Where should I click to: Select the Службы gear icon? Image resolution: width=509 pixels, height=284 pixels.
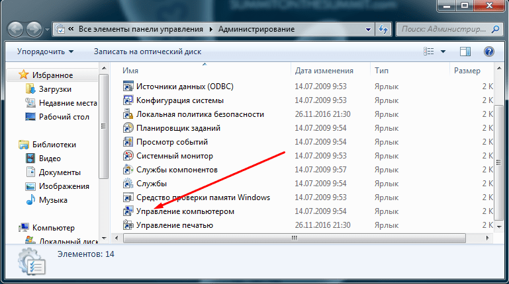(128, 184)
